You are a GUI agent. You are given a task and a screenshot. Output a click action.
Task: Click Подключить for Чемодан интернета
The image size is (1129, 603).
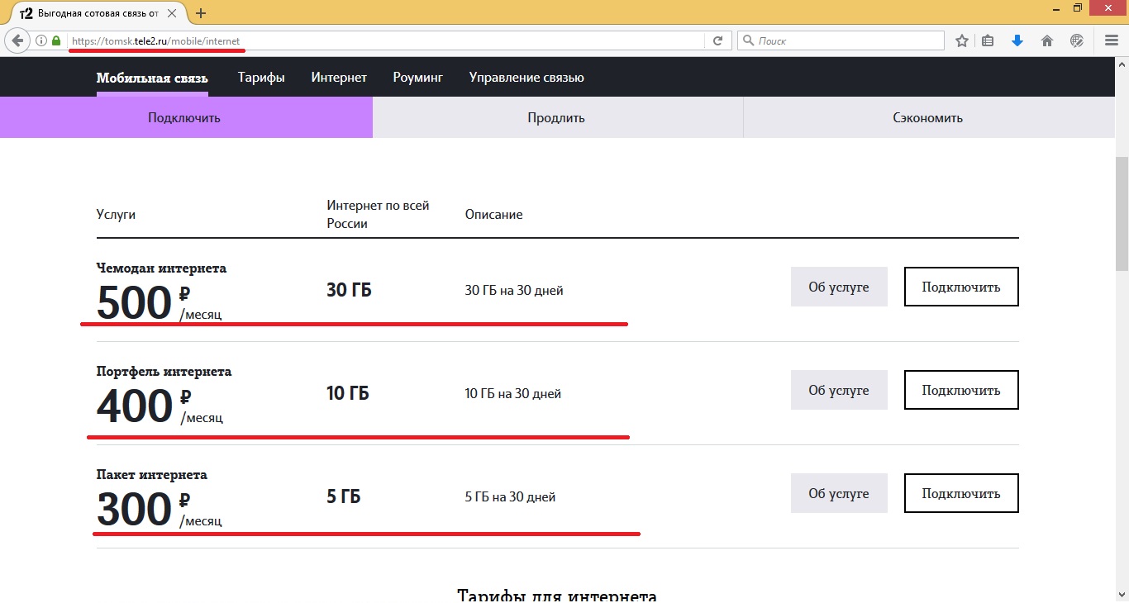pyautogui.click(x=960, y=287)
